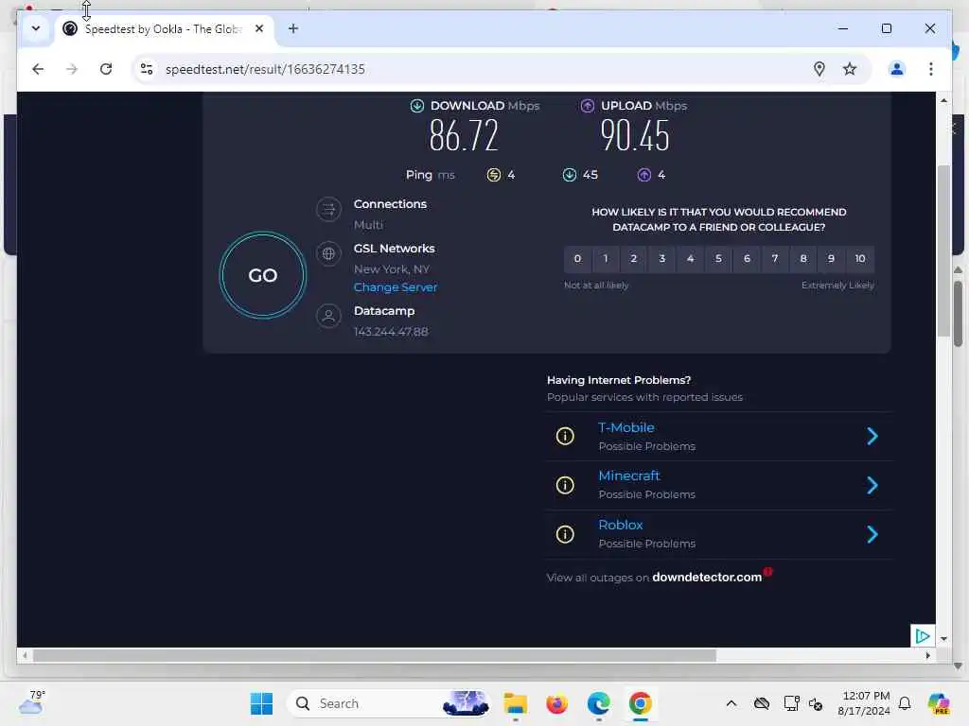Viewport: 969px width, 726px height.
Task: Show hidden system tray icons
Action: 731,703
